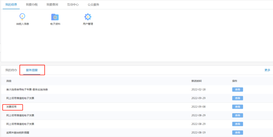
Task: Open the 电子资料 folder icon
Action: pos(55,17)
